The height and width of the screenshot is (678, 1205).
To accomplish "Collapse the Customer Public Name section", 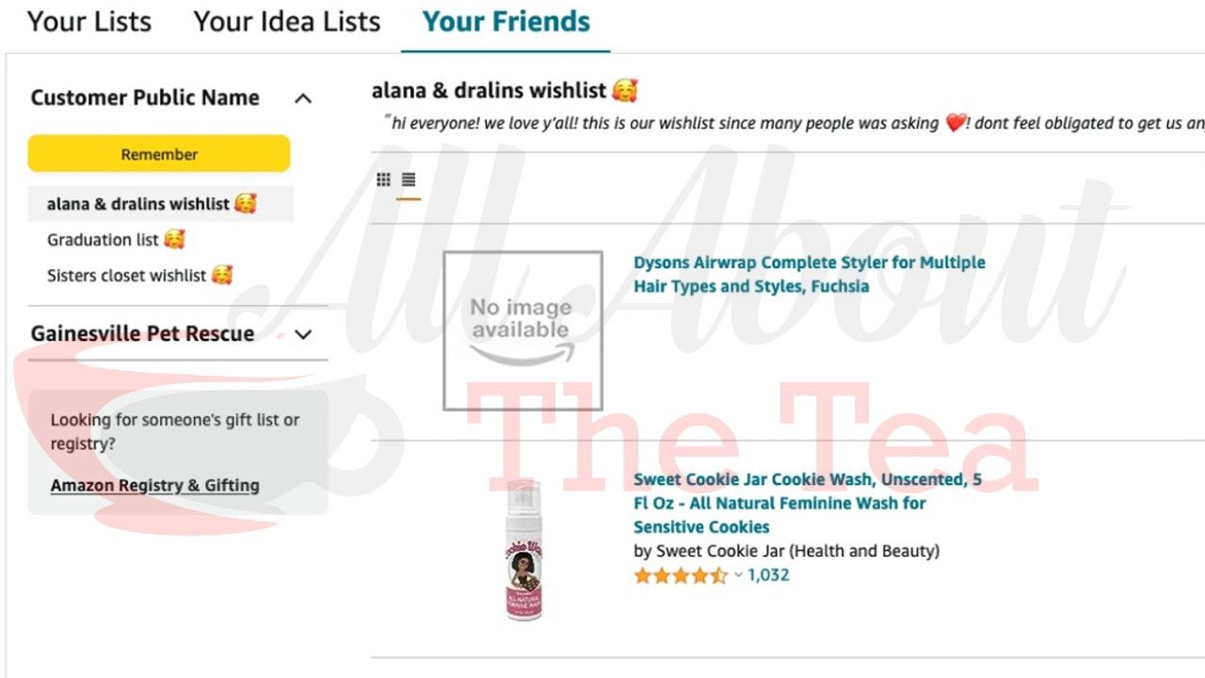I will coord(303,97).
